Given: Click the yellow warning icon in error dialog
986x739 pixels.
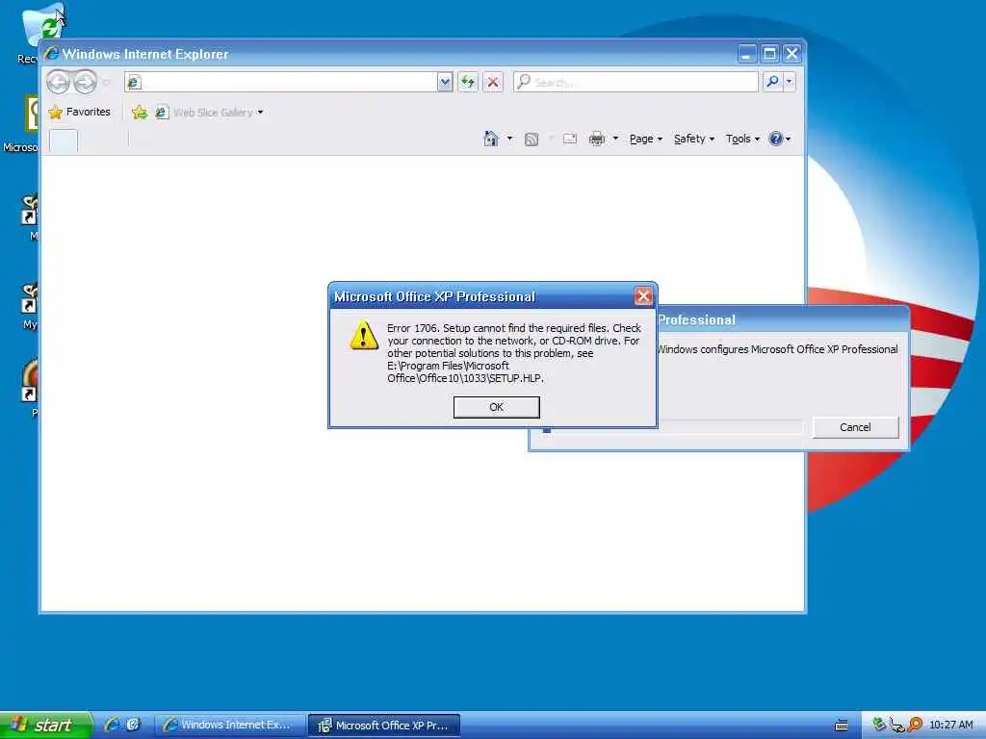Looking at the screenshot, I should pos(363,334).
